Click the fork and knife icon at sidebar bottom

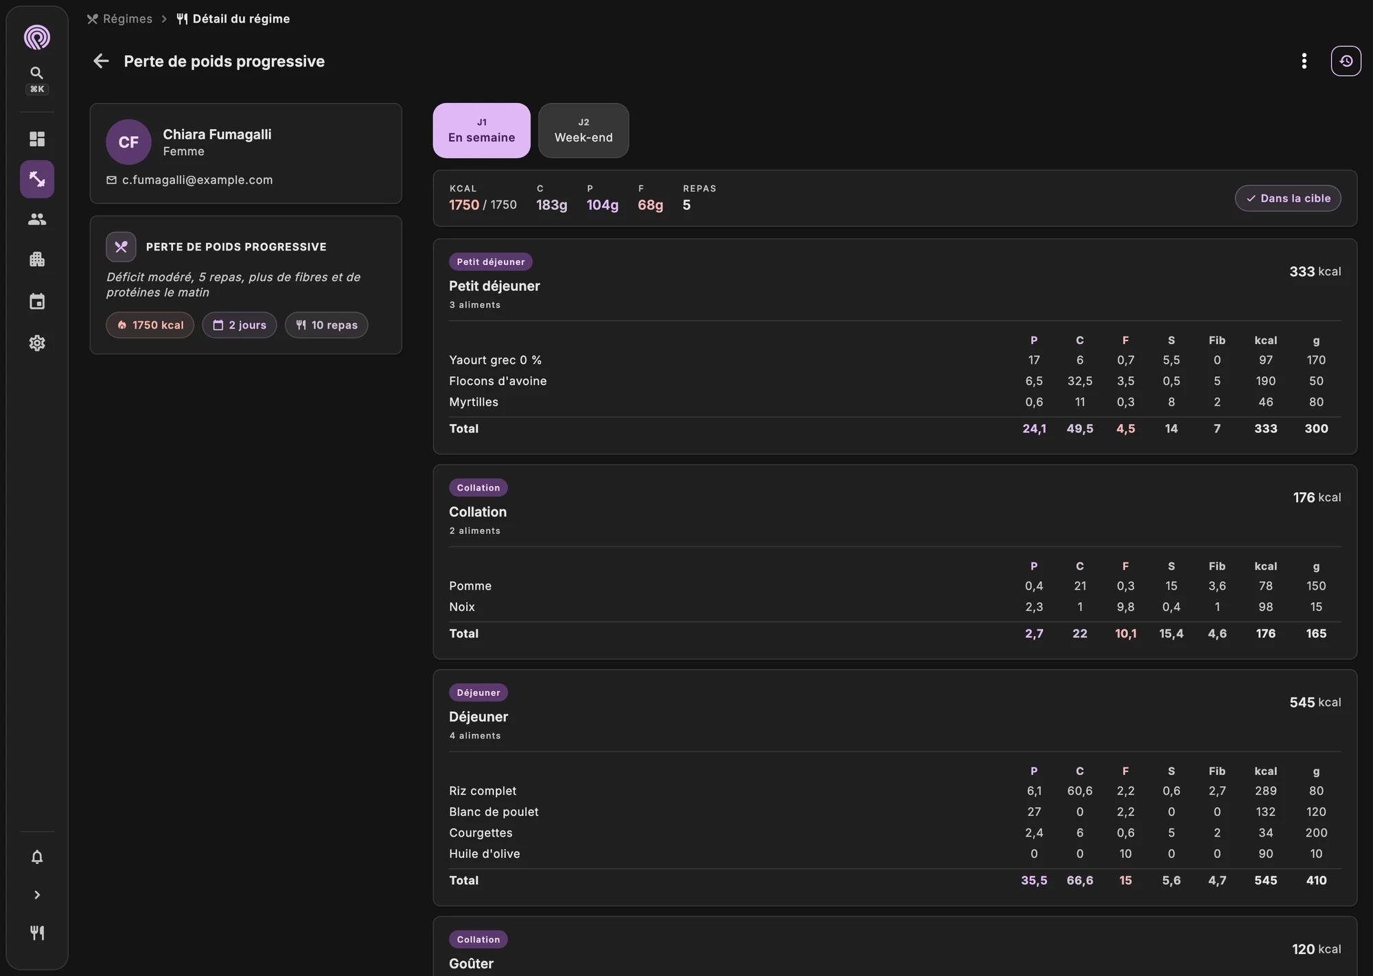[37, 933]
